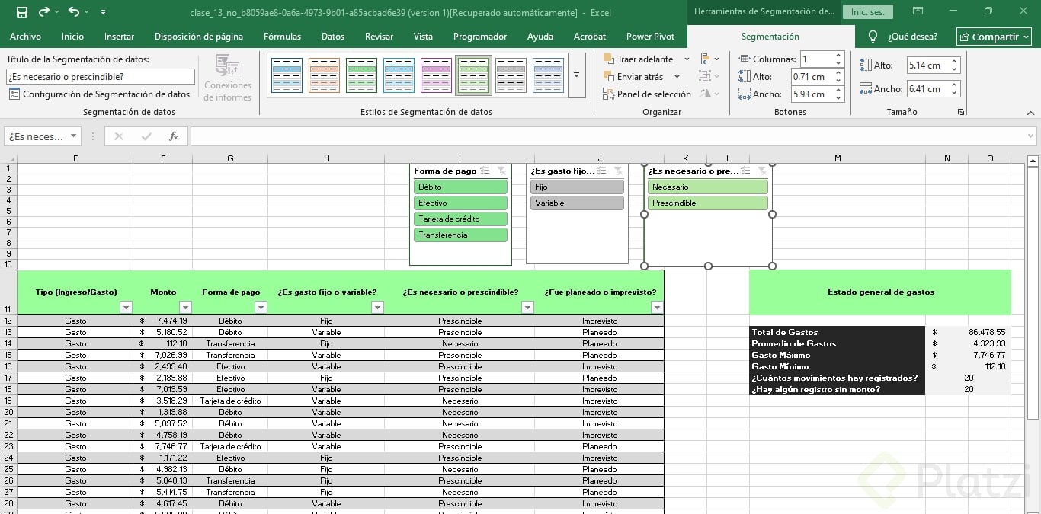This screenshot has width=1041, height=514.
Task: Open Enviar atrás dropdown arrow
Action: coord(677,77)
